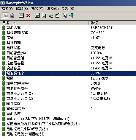Image resolution: width=136 pixels, height=140 pixels.
Task: Click the value 4,052 毫瓦時
Action: (x=100, y=99)
